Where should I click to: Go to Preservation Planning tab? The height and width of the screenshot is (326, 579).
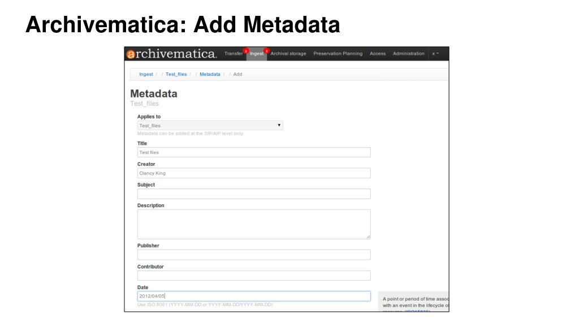click(338, 54)
